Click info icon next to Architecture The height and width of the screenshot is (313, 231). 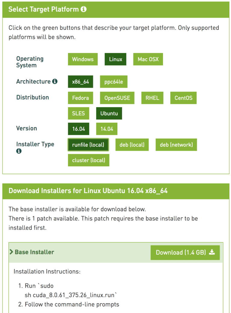point(55,81)
